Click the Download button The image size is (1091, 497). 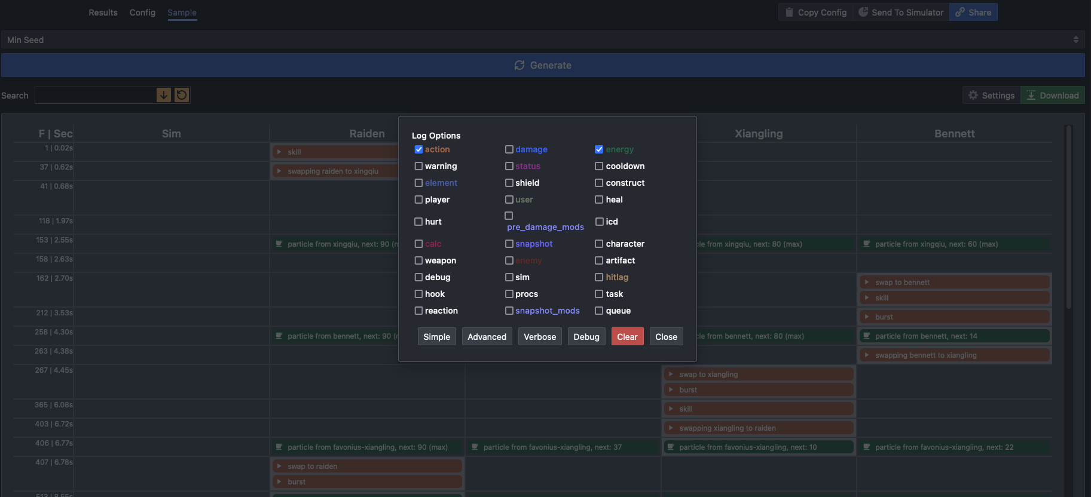point(1053,95)
